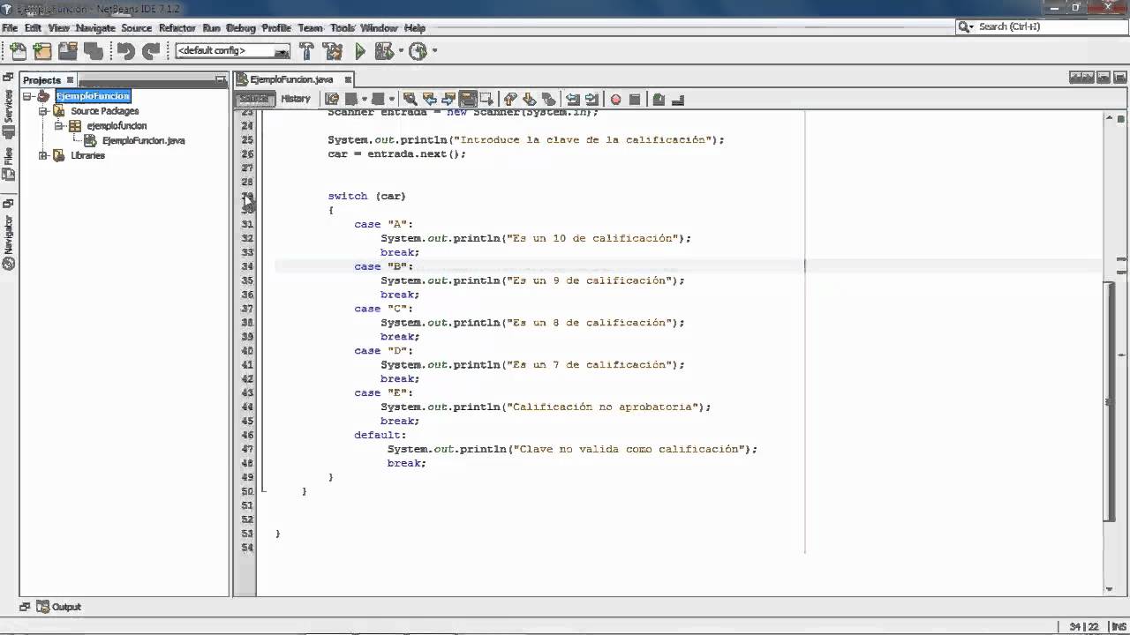The height and width of the screenshot is (635, 1130).
Task: Shift line right editor icon
Action: (x=591, y=99)
